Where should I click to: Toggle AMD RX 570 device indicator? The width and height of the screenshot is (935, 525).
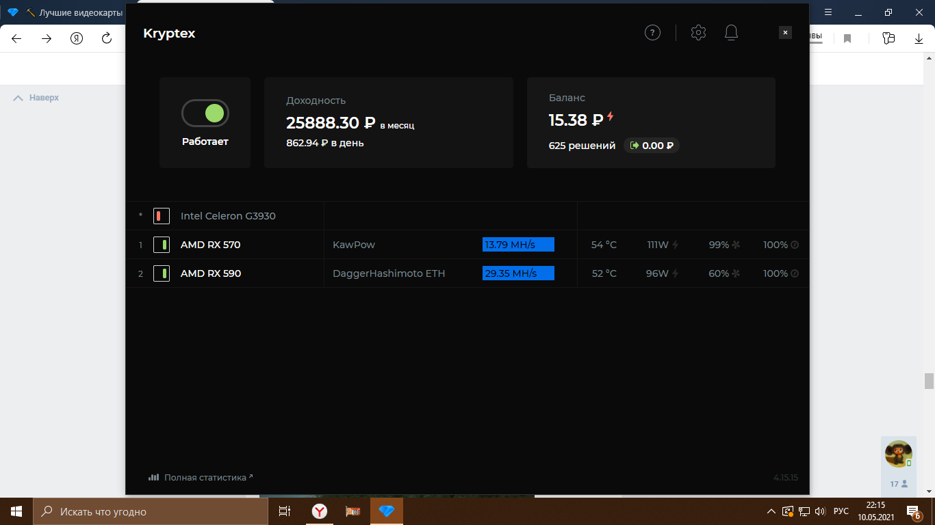(x=161, y=245)
